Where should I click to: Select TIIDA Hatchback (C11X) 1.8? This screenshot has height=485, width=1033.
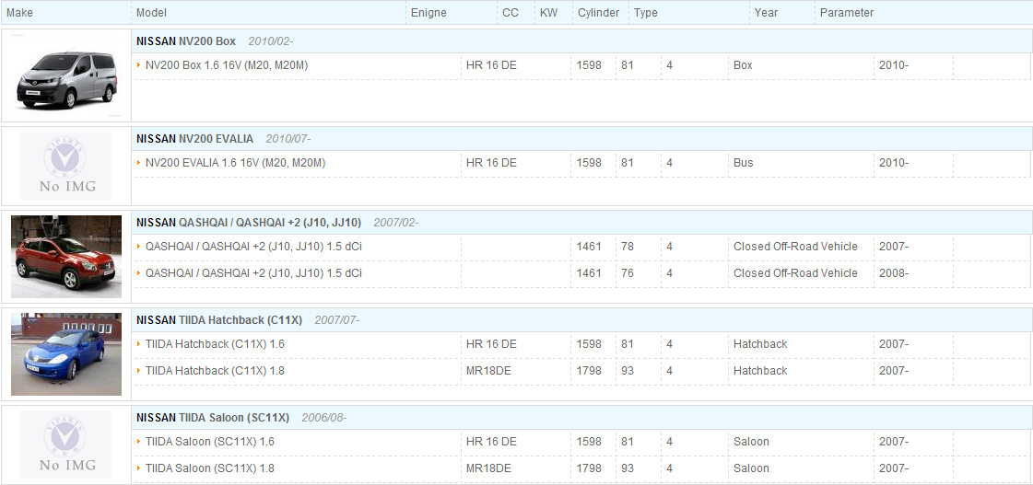(x=215, y=371)
